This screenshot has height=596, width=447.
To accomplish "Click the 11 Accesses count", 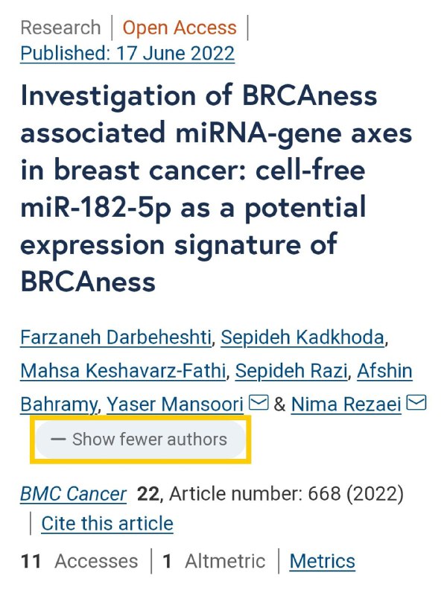I will [79, 562].
